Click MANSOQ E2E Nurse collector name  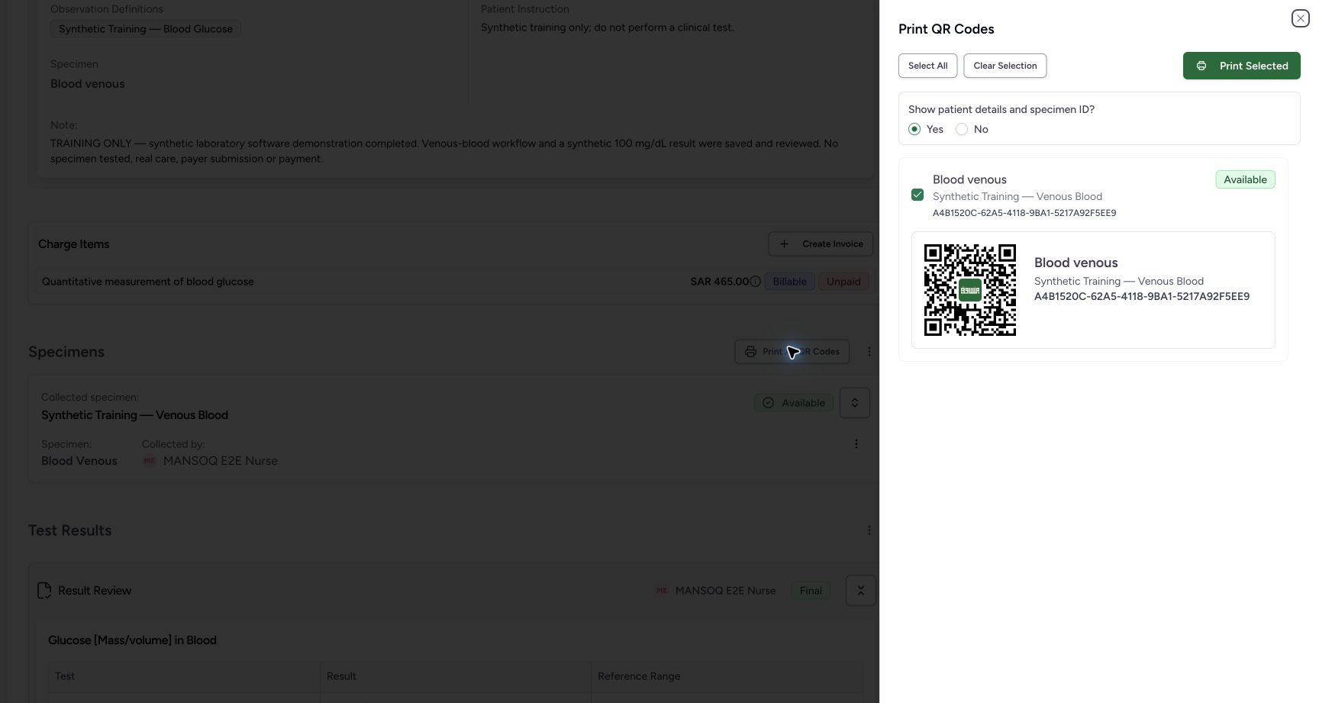(x=220, y=461)
